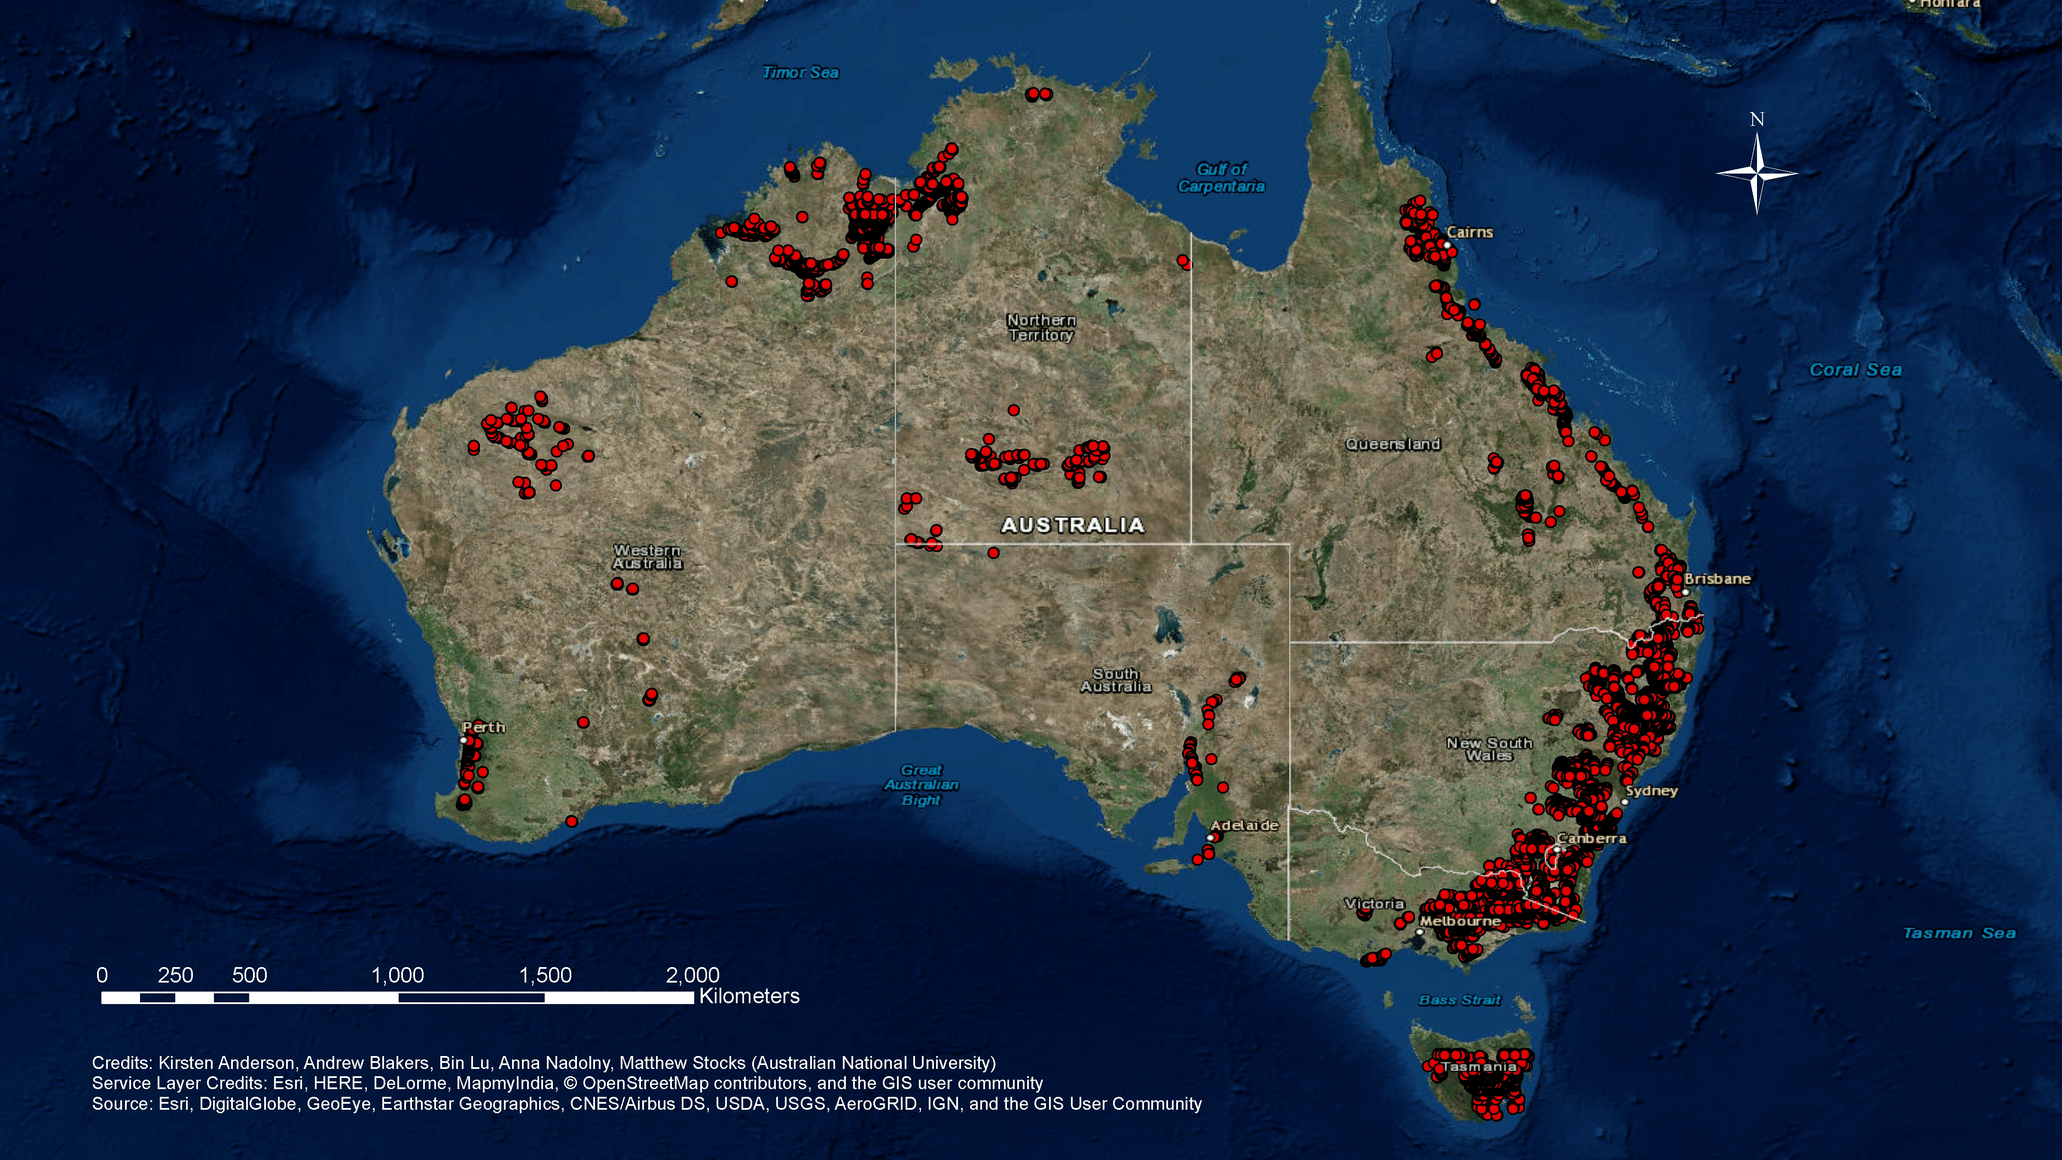Click the Timor Sea label
Screen dimensions: 2062x1160
pos(799,73)
